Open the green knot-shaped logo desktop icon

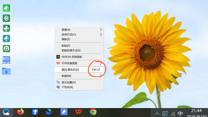point(6,18)
